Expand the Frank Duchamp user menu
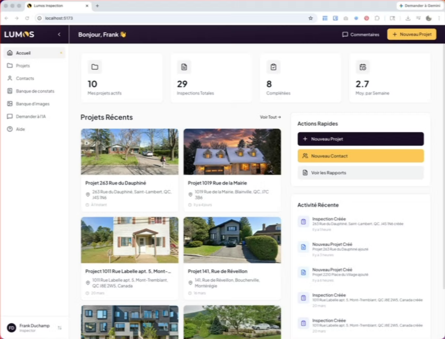 tap(60, 328)
